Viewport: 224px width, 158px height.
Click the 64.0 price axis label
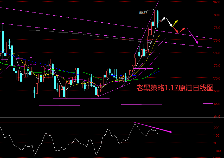coord(217,116)
